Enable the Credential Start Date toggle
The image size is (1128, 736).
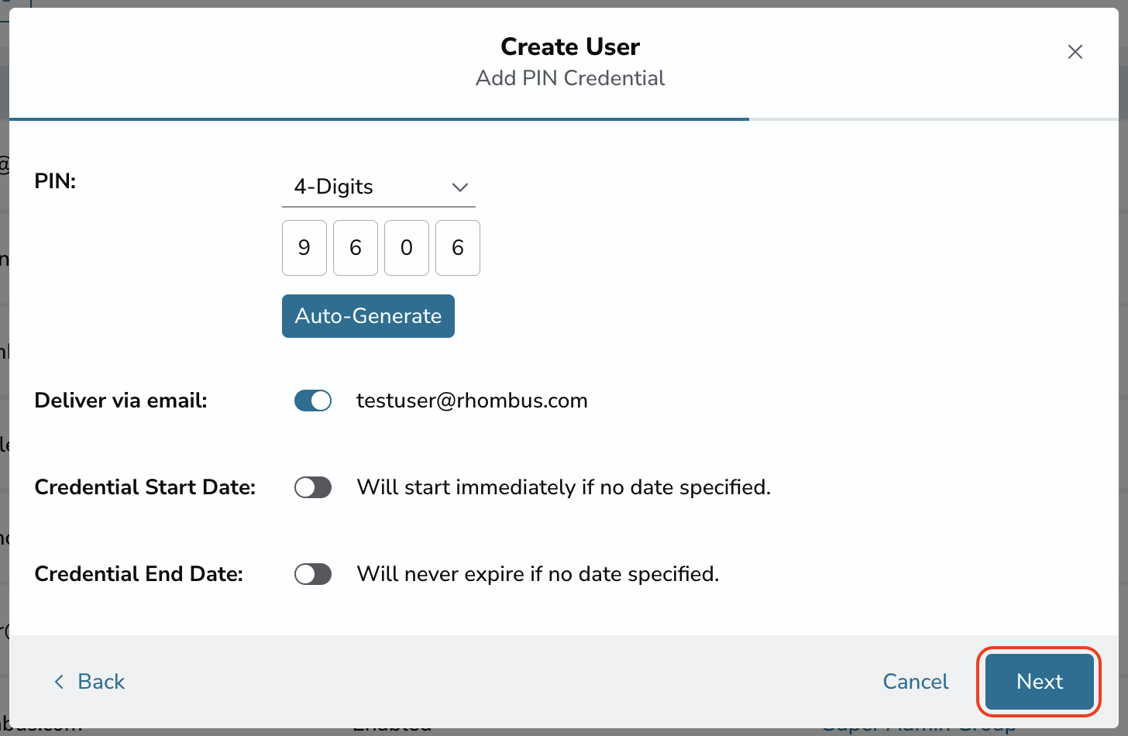313,487
